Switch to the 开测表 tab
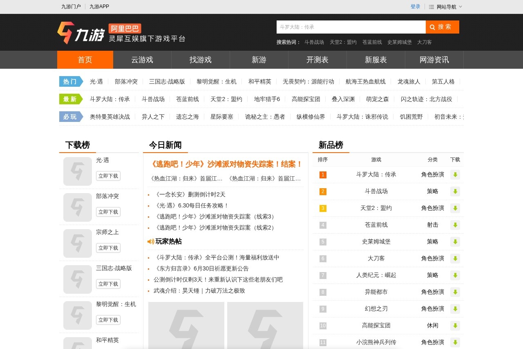523x349 pixels. pos(317,60)
